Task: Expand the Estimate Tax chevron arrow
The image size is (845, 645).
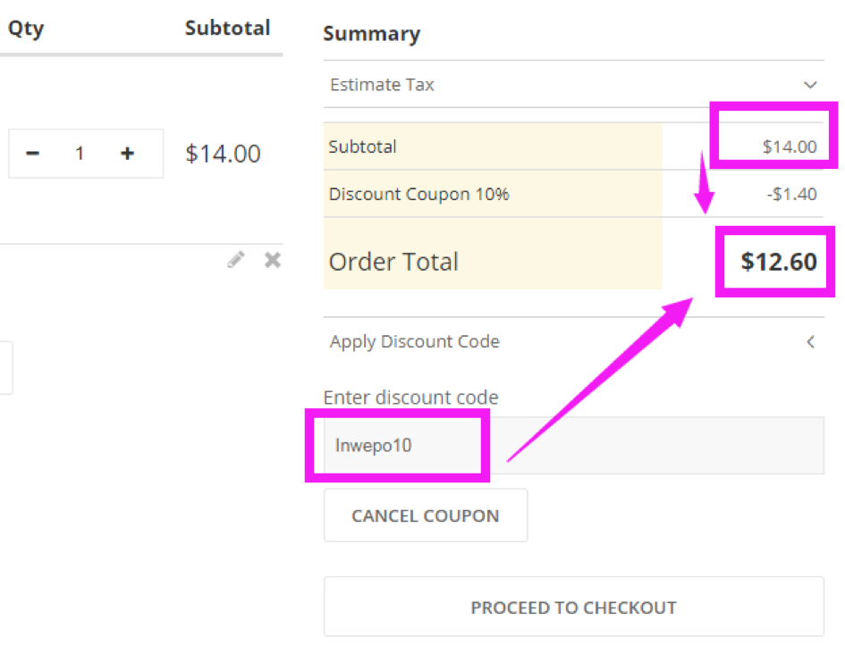Action: click(810, 86)
